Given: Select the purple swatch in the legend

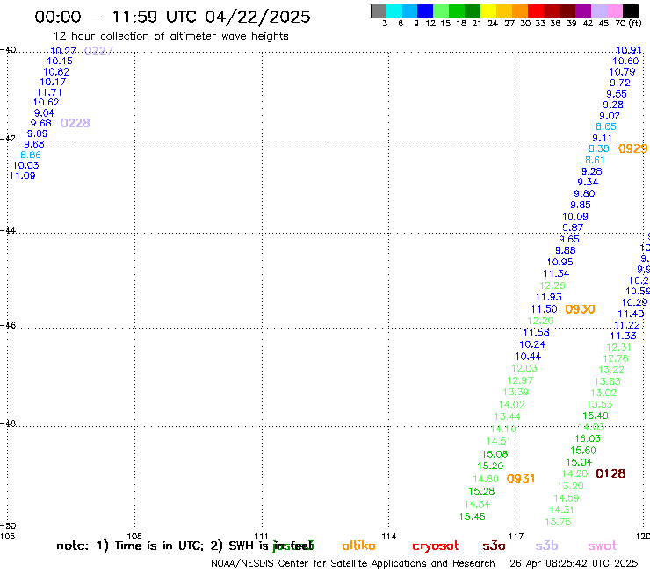Looking at the screenshot, I should point(583,11).
